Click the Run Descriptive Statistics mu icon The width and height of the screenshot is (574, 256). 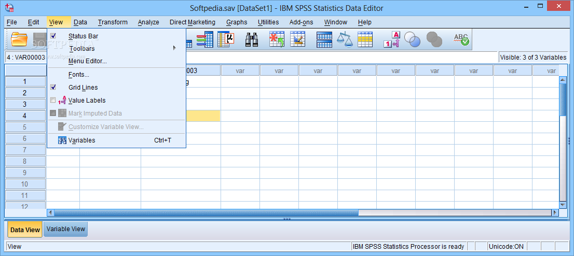pos(225,39)
